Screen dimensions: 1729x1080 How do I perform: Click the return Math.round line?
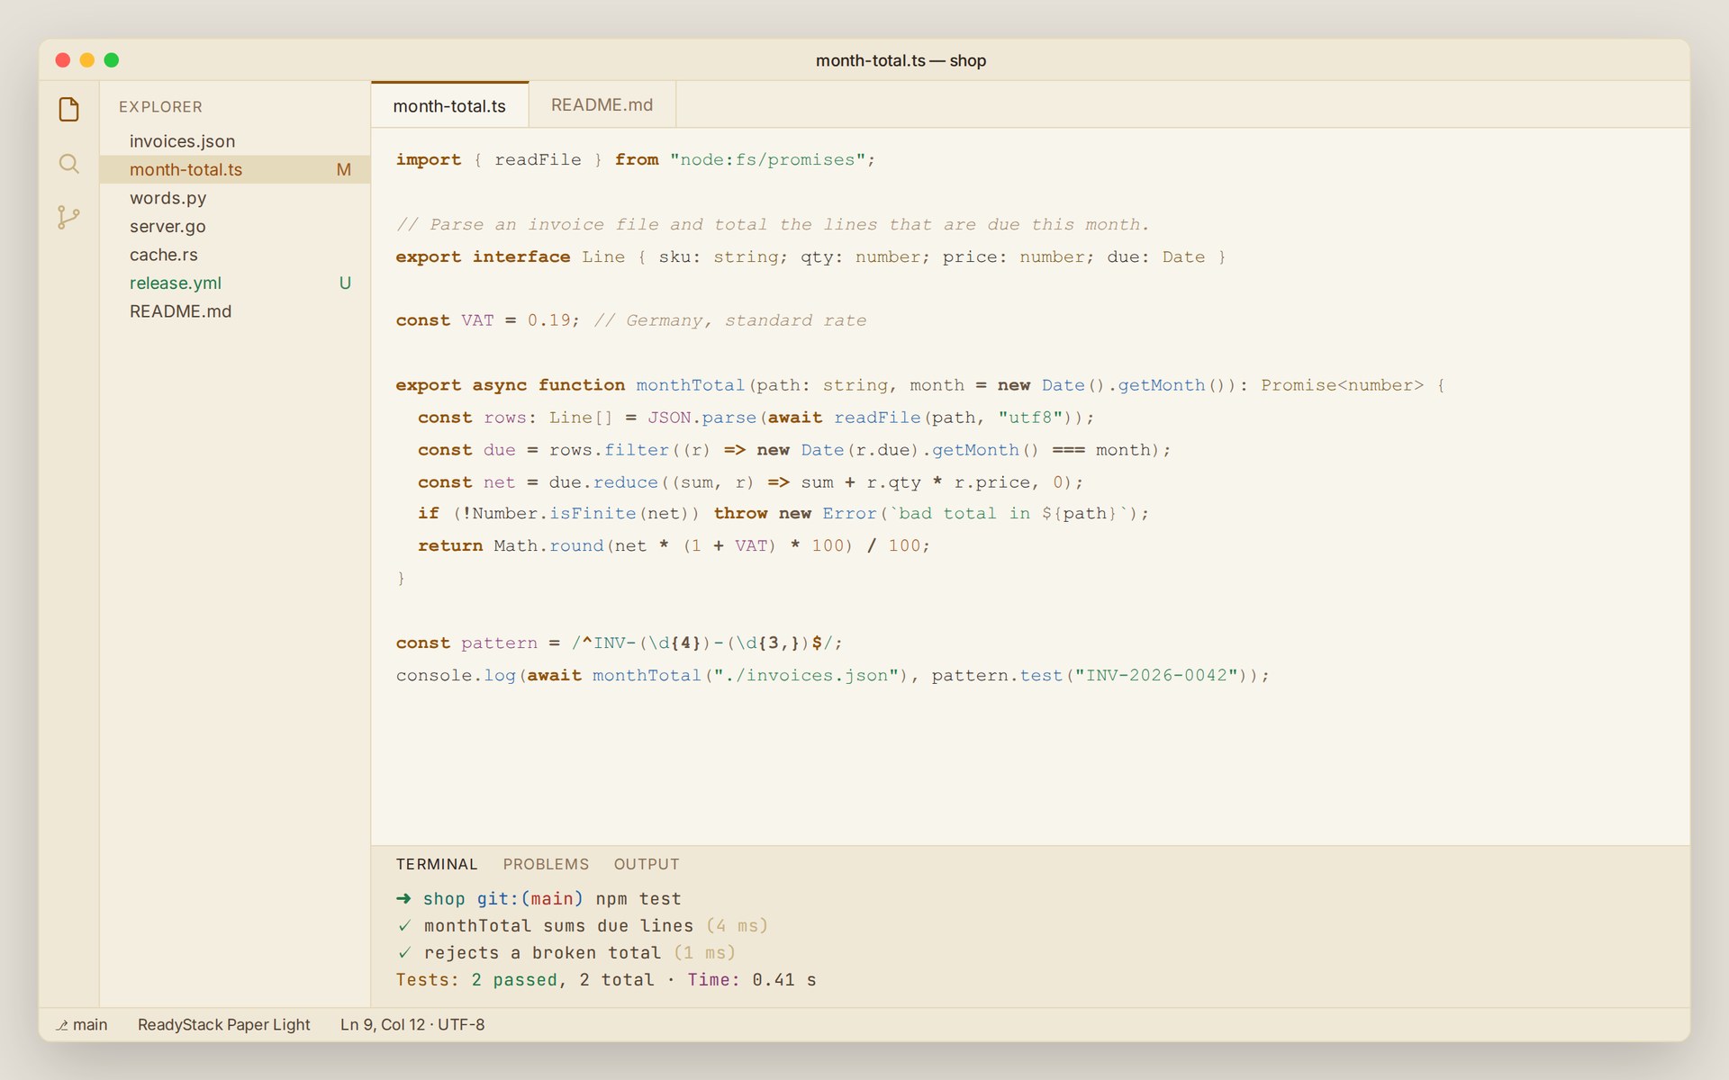pos(674,545)
